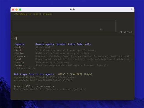The image size is (144, 108).
Task: Pick the /doctor command
Action: 19,53
